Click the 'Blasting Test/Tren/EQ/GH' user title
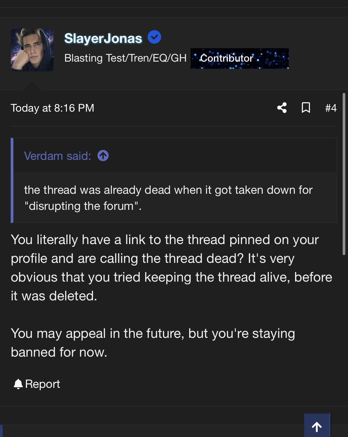The width and height of the screenshot is (348, 437). [x=125, y=58]
